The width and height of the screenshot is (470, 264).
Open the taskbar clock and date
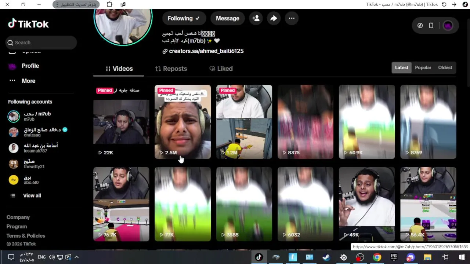coord(27,257)
